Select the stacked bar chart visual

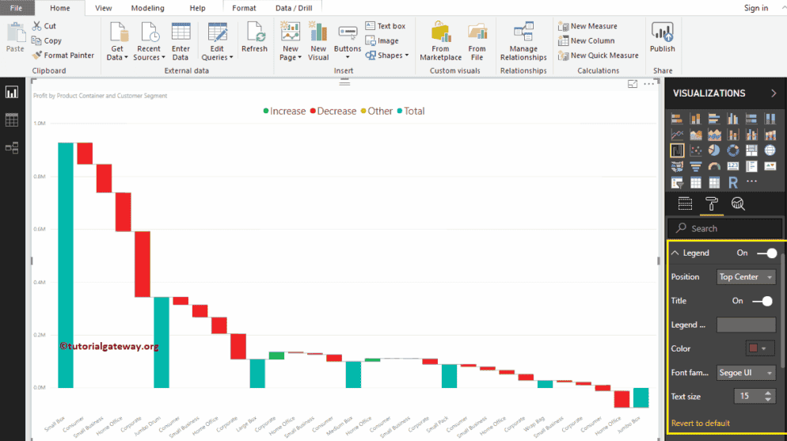pyautogui.click(x=677, y=119)
